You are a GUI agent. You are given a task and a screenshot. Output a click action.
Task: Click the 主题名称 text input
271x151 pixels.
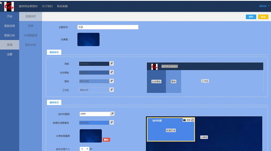108,27
